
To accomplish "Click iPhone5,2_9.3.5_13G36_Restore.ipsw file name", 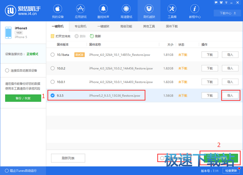I will point(115,96).
